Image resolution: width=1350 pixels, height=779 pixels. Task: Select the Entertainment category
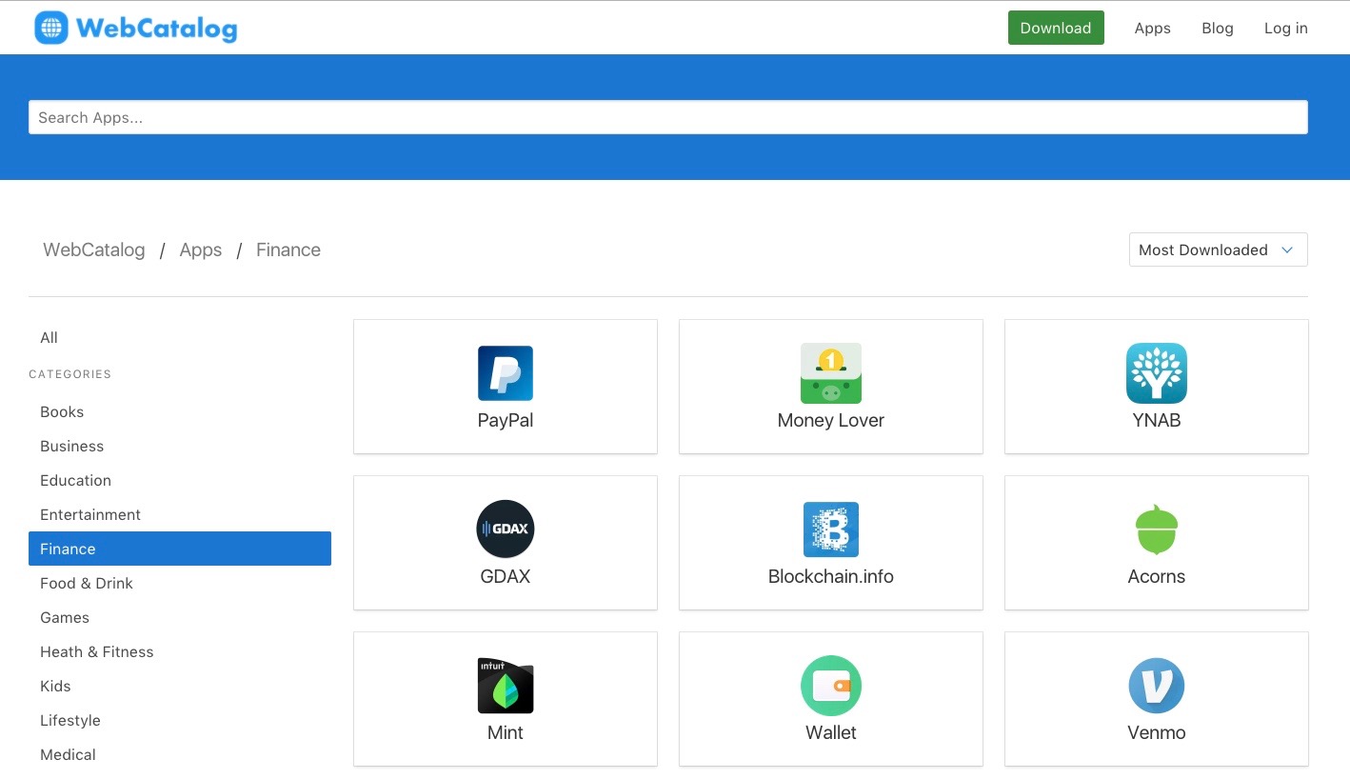point(180,514)
